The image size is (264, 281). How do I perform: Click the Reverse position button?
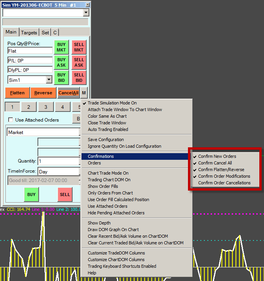[x=43, y=93]
